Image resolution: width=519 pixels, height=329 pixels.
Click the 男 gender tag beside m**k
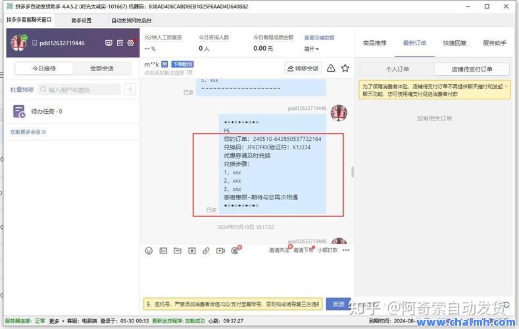pos(164,64)
